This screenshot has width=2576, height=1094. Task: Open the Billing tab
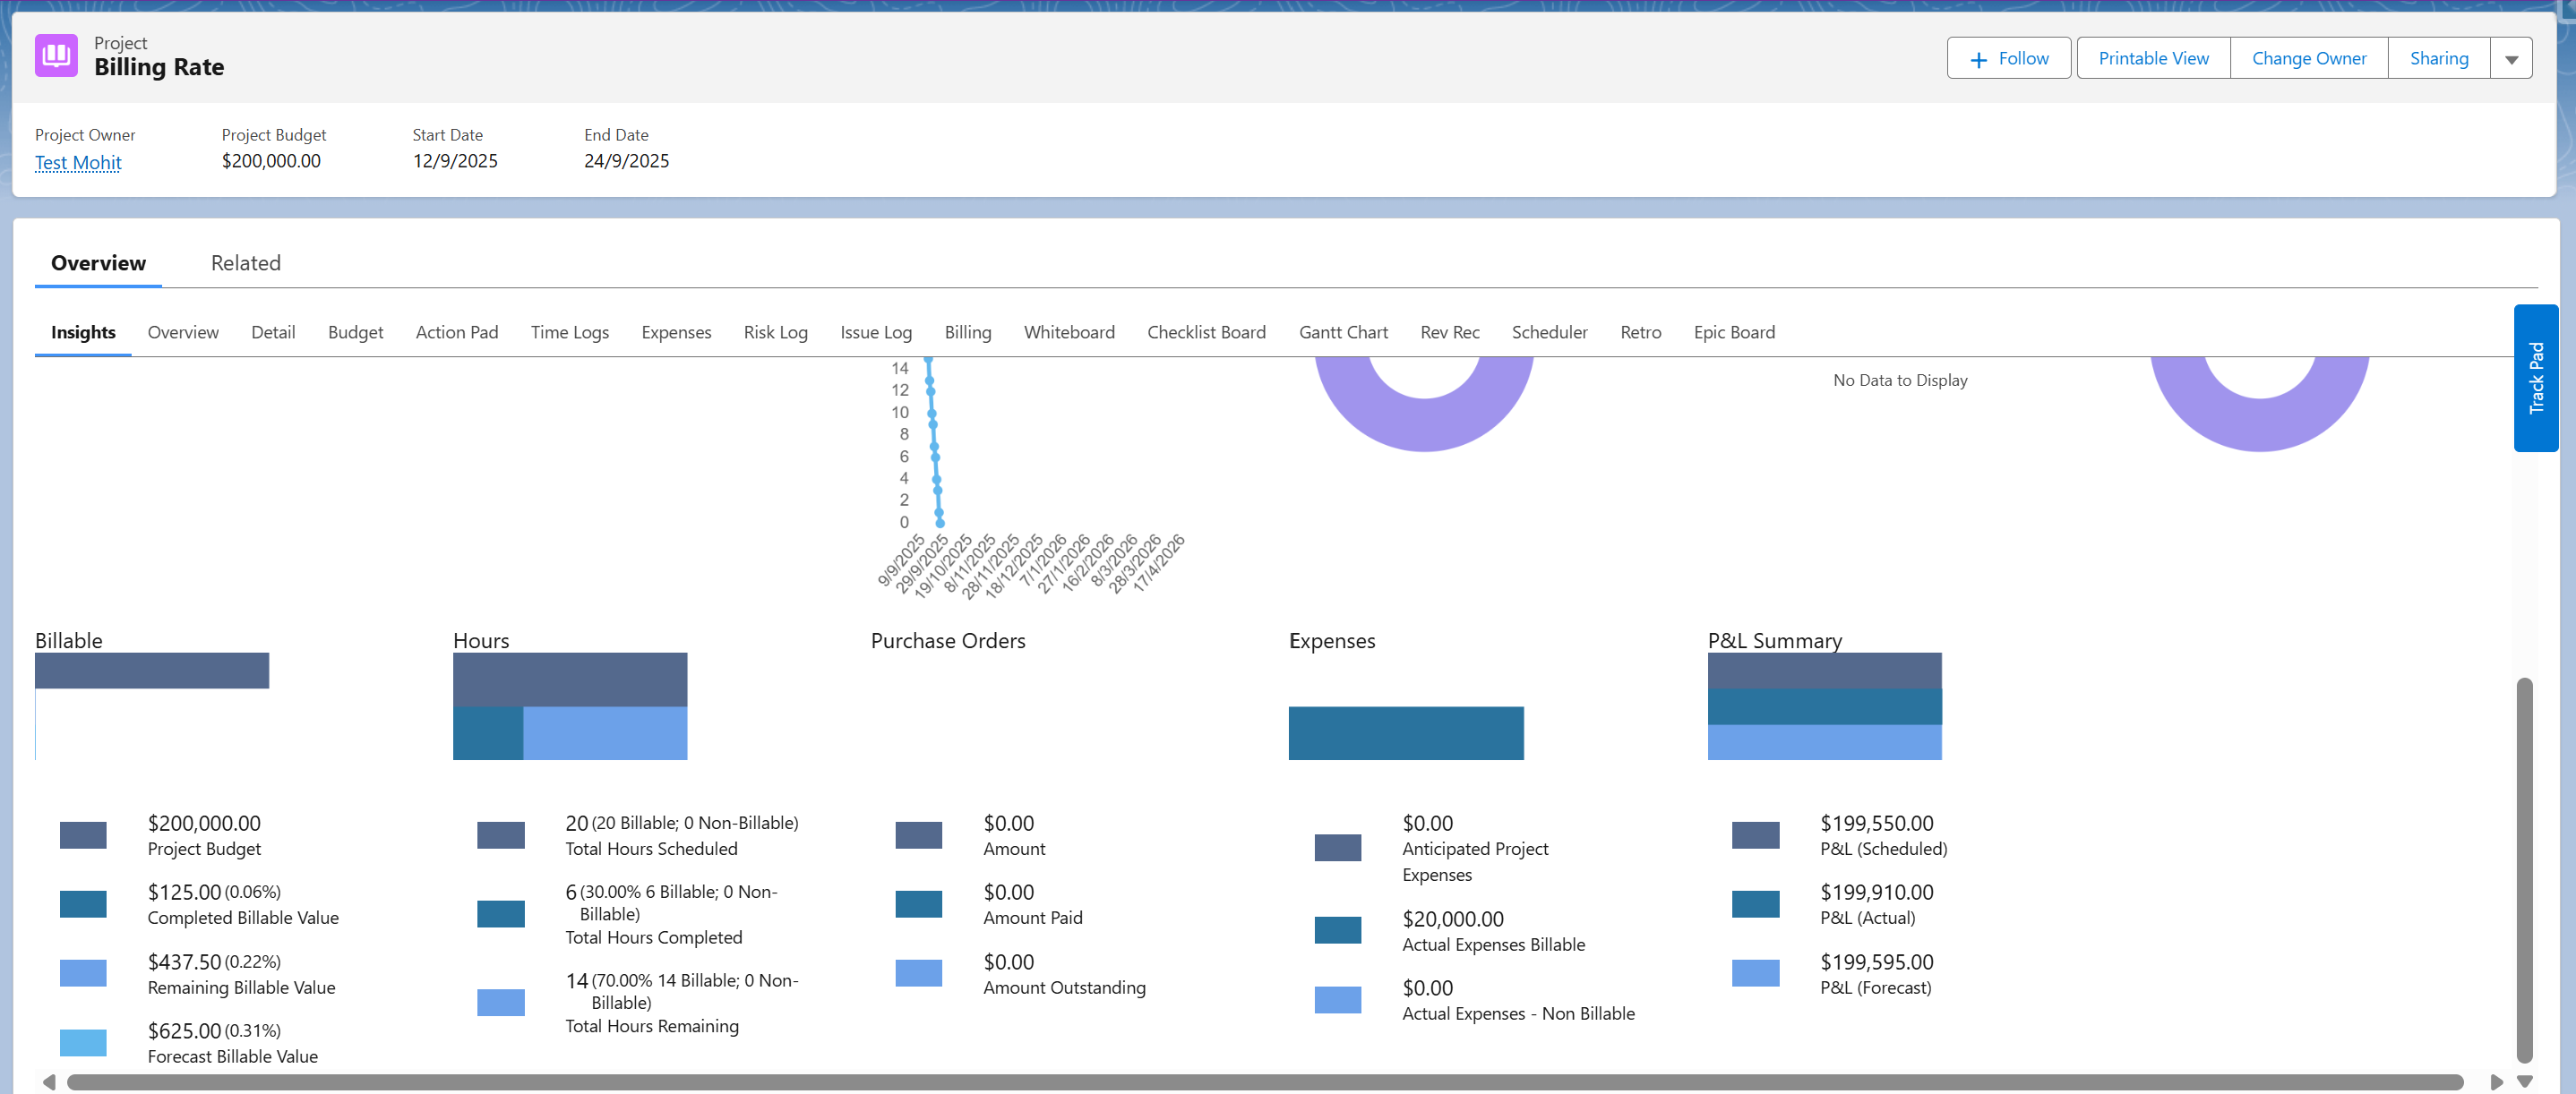click(x=968, y=333)
